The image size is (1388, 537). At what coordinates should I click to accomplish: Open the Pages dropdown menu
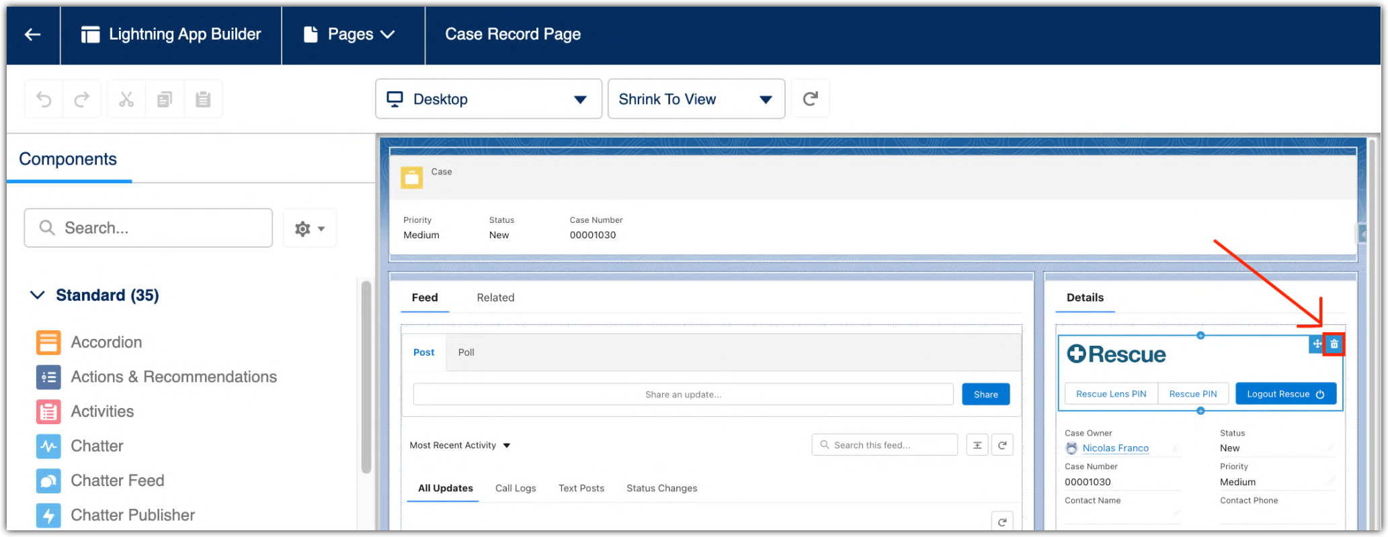350,35
